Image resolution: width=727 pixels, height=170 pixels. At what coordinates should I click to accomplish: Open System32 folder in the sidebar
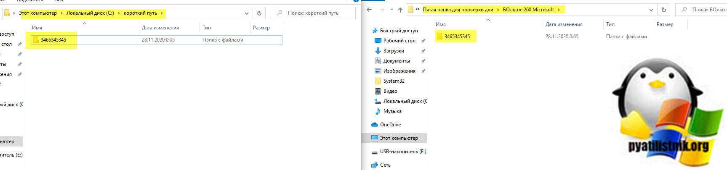[x=394, y=81]
